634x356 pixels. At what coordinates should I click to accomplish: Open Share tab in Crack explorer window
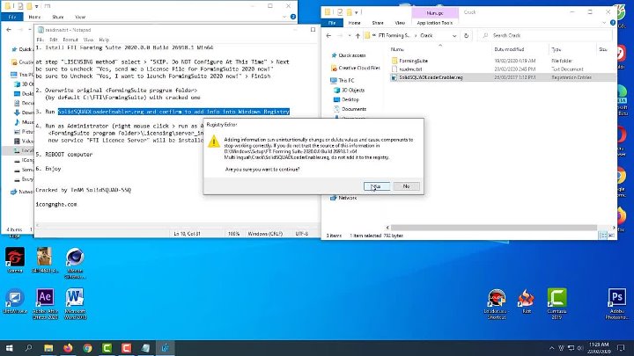(x=378, y=23)
